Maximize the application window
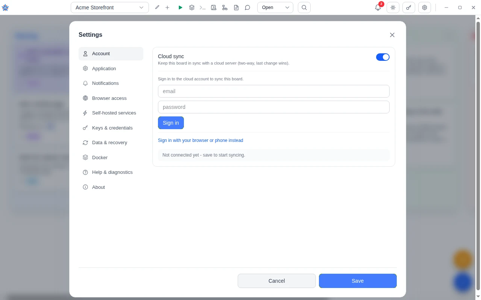The image size is (481, 300). click(x=460, y=8)
